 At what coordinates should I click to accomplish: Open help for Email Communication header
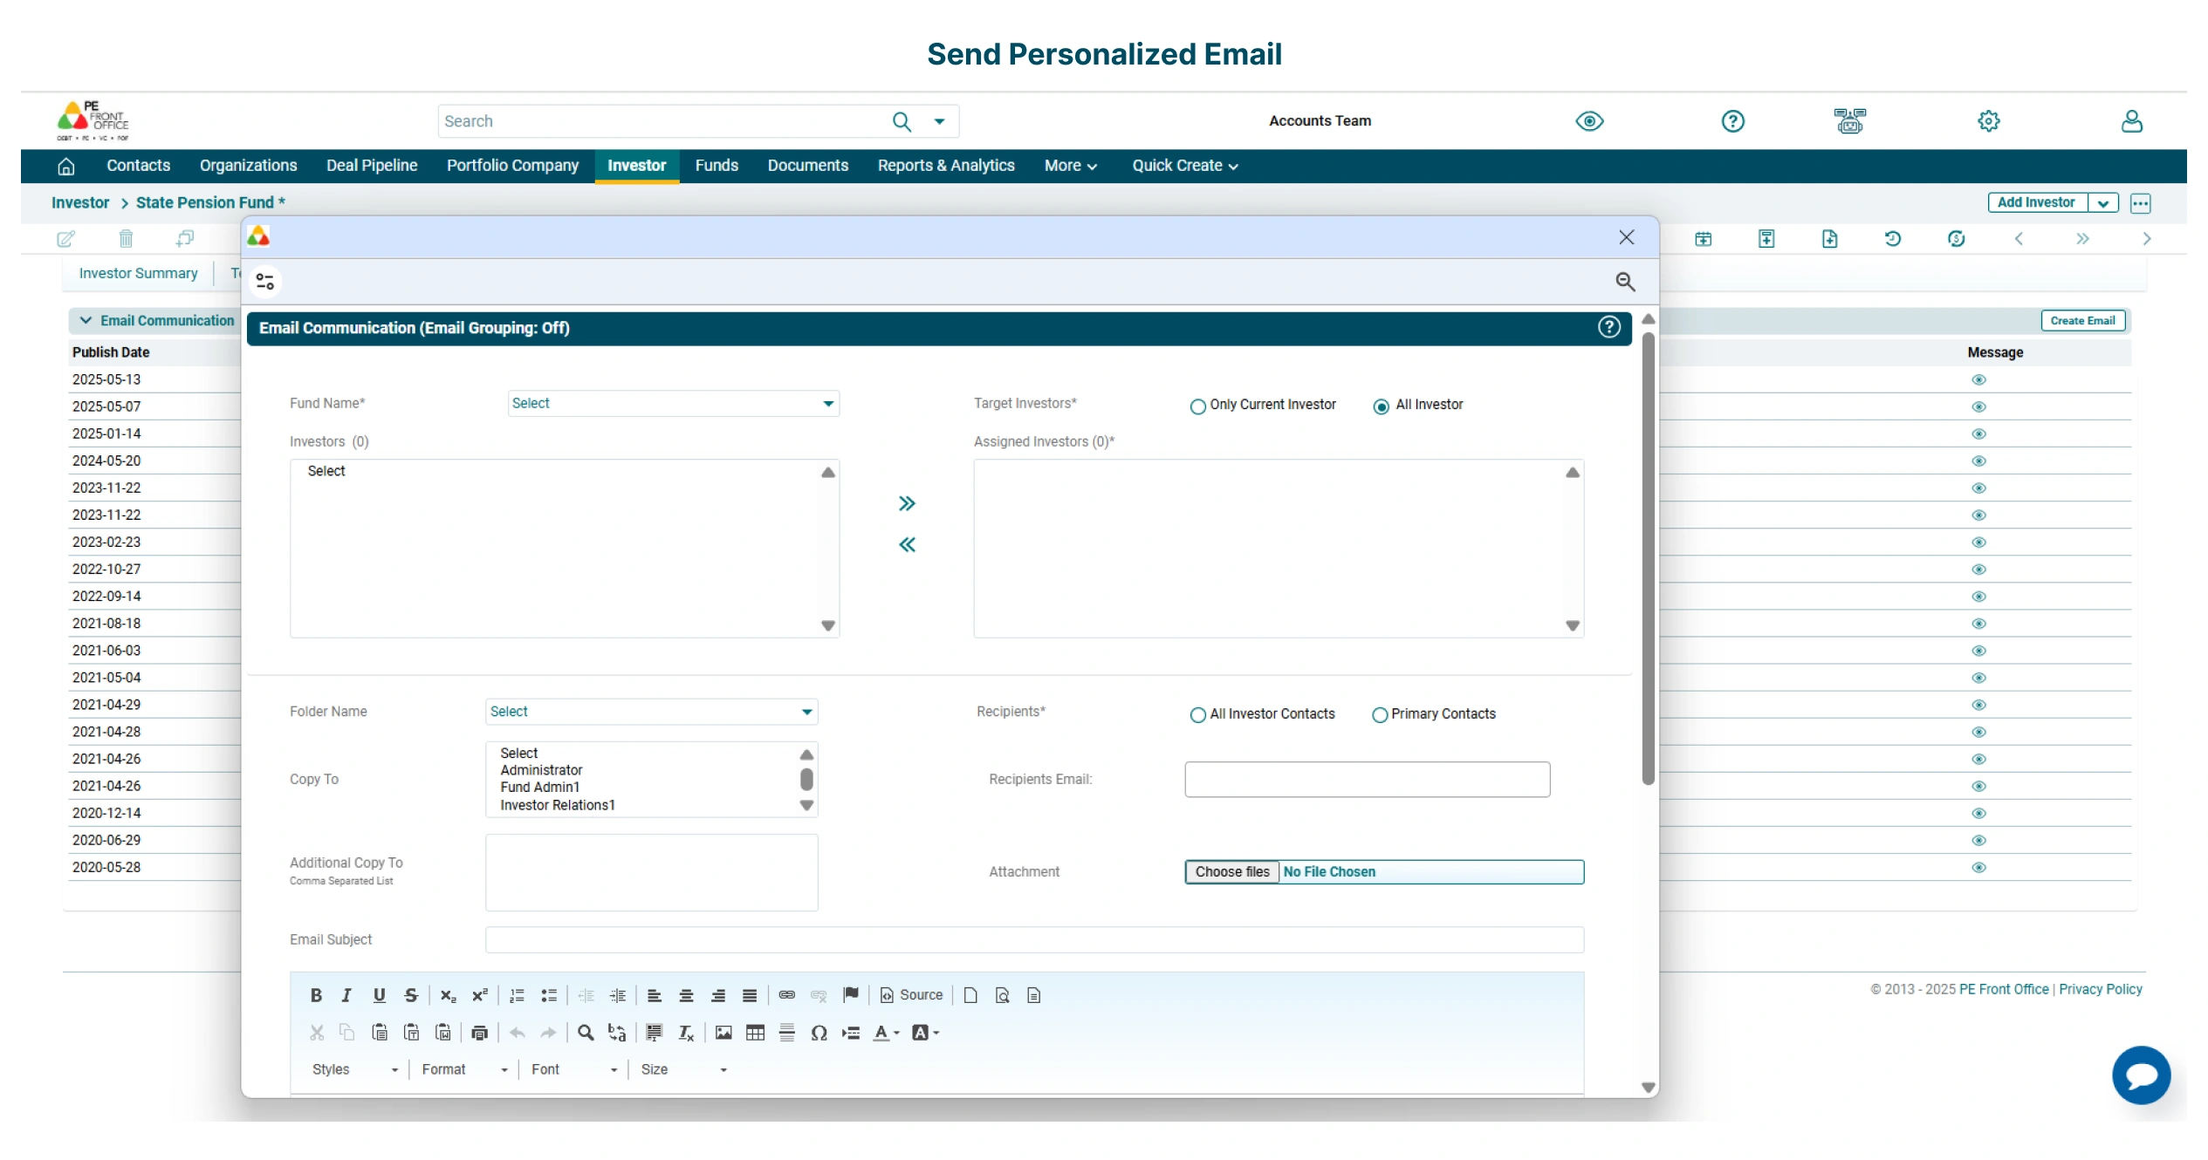point(1609,327)
